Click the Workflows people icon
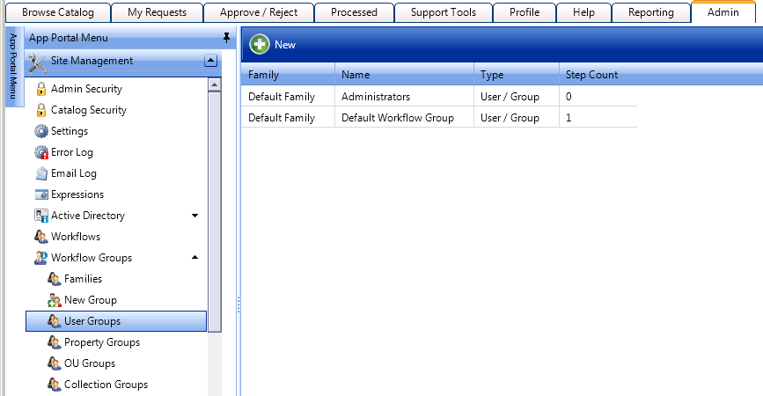This screenshot has width=763, height=396. (x=40, y=237)
